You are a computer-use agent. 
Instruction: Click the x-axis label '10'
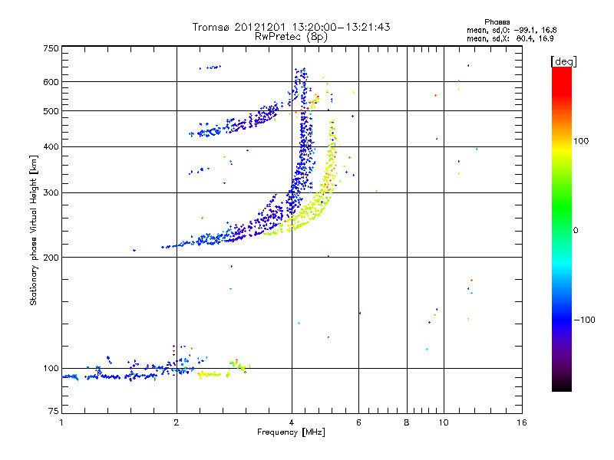[x=444, y=422]
